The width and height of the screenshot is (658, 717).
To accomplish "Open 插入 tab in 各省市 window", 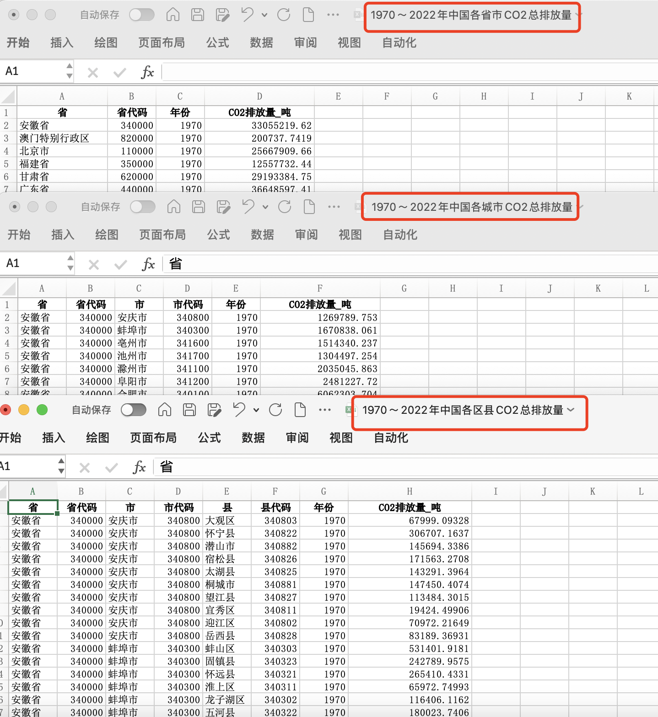I will coord(62,43).
